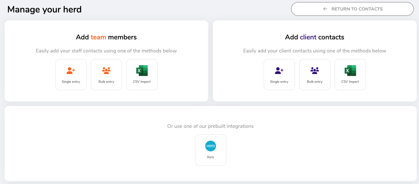Choose CSV Import for client contacts
The height and width of the screenshot is (184, 419).
coord(350,75)
